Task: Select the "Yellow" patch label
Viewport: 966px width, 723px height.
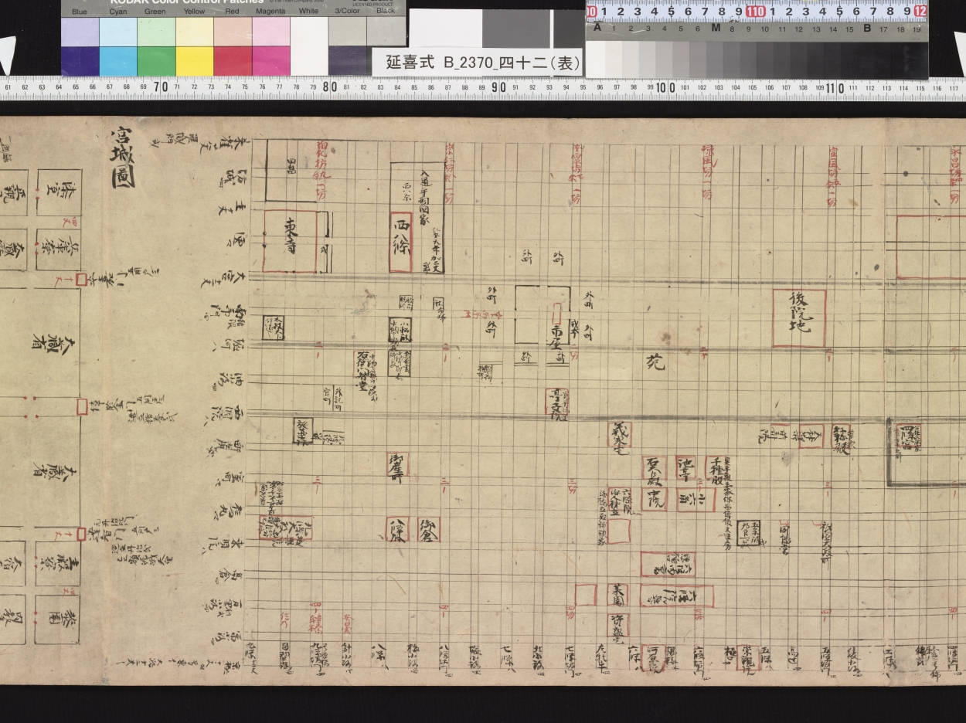Action: click(194, 12)
